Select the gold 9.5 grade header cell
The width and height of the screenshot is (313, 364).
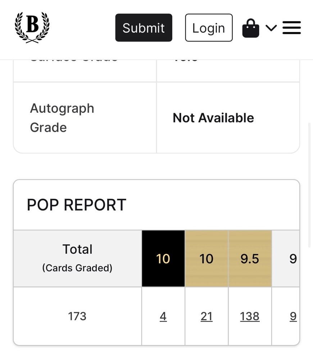[250, 258]
